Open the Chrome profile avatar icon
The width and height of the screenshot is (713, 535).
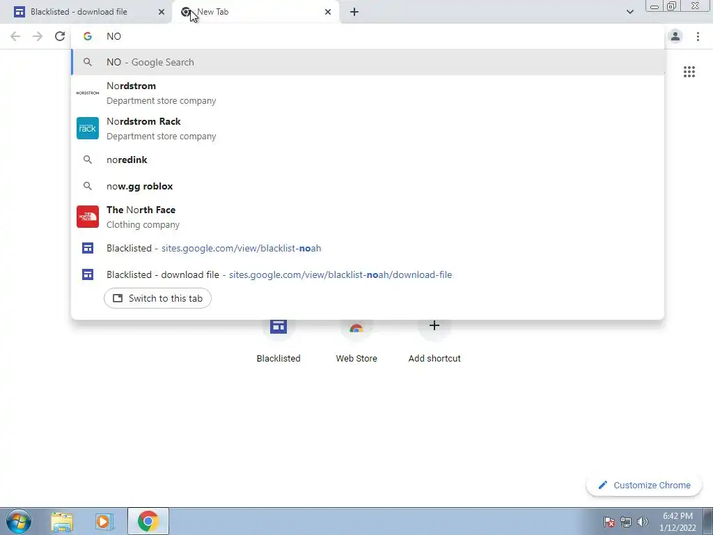[x=675, y=36]
